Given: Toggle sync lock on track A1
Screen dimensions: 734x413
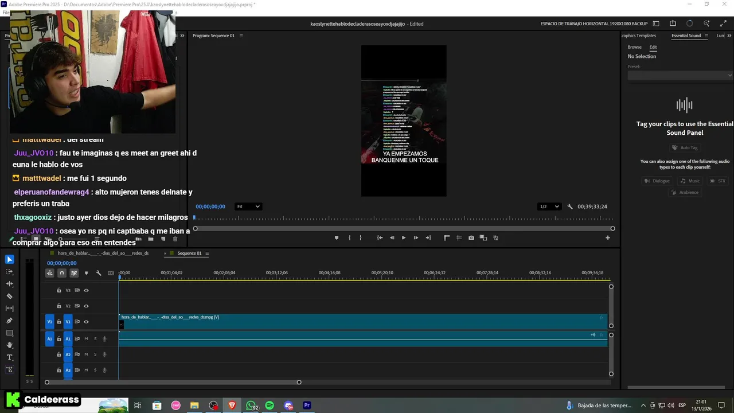Looking at the screenshot, I should coord(77,338).
